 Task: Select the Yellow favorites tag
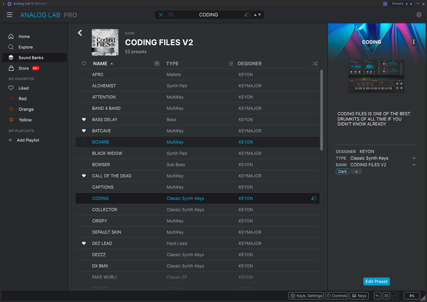[x=34, y=120]
